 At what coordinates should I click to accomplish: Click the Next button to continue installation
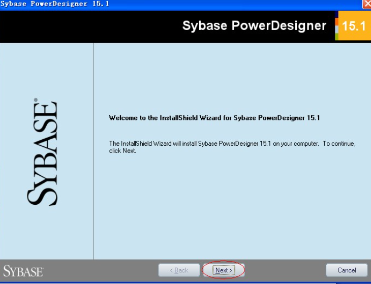[x=224, y=270]
